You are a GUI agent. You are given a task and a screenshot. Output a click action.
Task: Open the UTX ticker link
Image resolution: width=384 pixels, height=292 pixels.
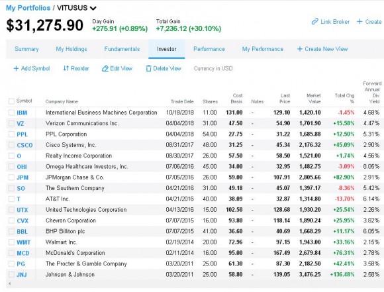[23, 210]
